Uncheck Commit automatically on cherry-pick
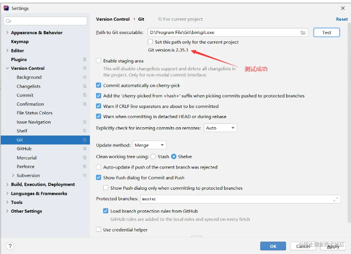Screen dimensions: 351x254 pyautogui.click(x=99, y=85)
